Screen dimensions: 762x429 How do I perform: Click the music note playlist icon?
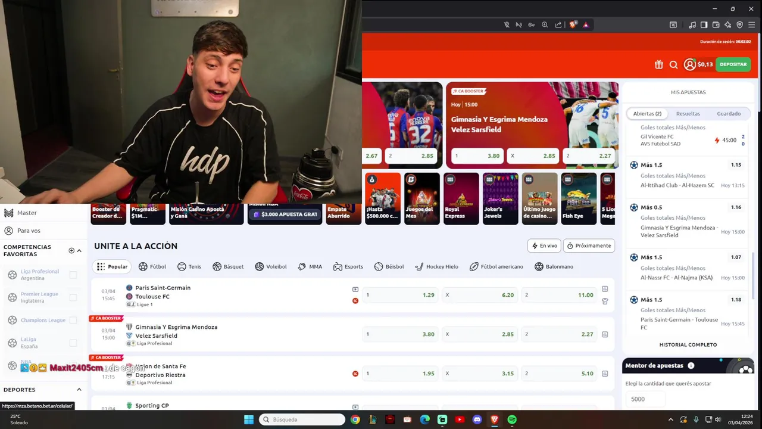click(x=692, y=25)
